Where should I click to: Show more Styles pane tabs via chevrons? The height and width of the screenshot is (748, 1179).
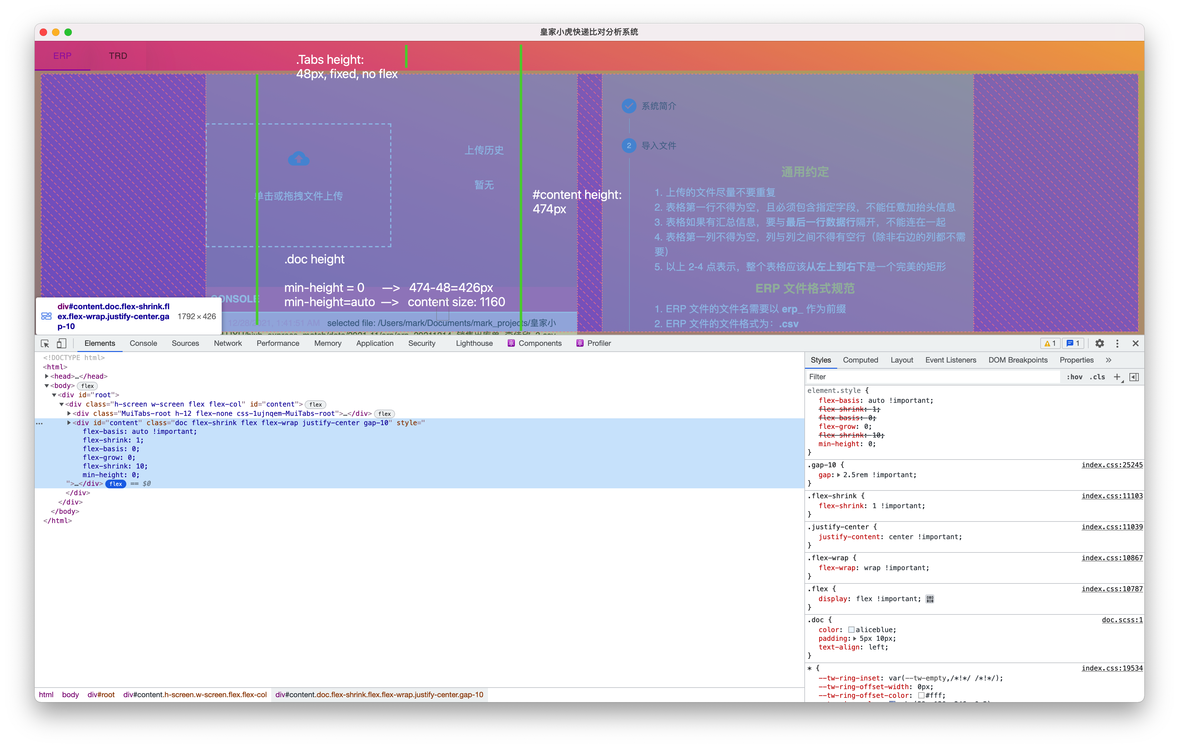[1108, 360]
